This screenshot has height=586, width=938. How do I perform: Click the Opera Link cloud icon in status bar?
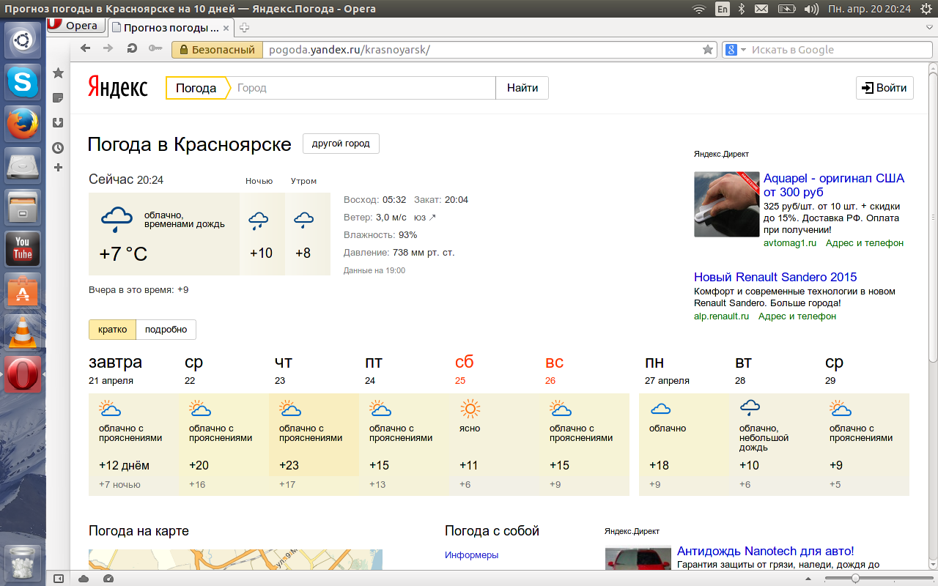(x=84, y=579)
